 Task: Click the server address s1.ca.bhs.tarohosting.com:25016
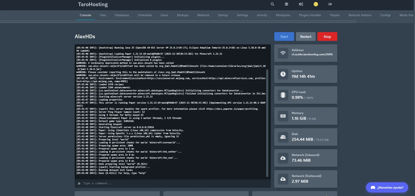coord(312,54)
